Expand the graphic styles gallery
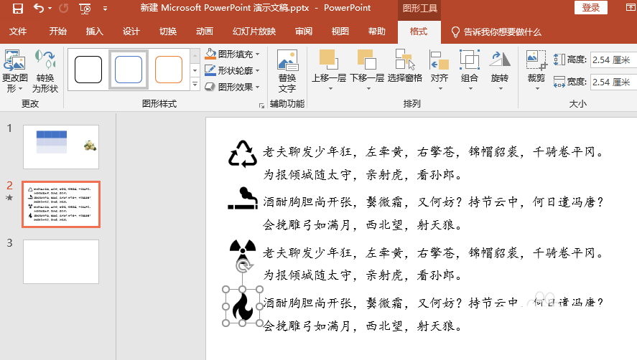The height and width of the screenshot is (360, 637). click(195, 85)
